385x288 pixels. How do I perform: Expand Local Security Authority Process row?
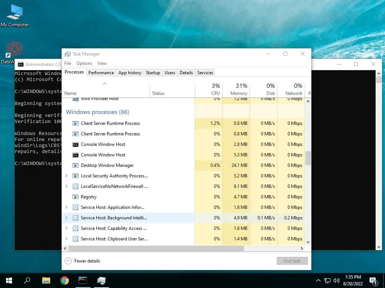pyautogui.click(x=66, y=176)
